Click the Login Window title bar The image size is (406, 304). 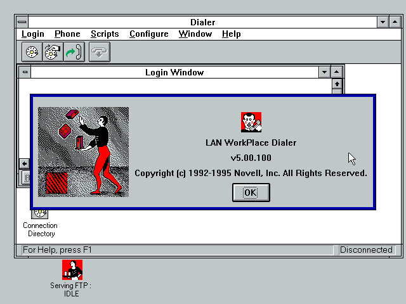[174, 72]
